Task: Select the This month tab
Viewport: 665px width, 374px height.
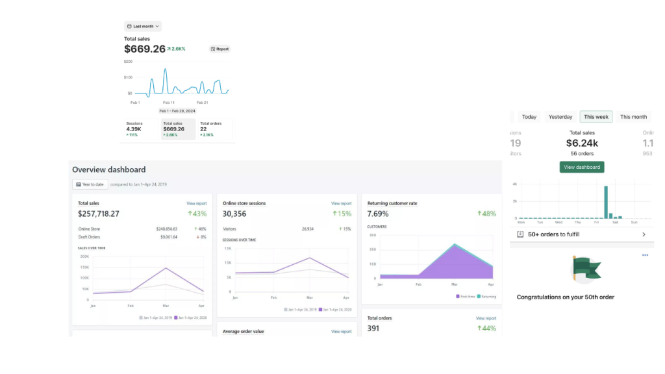Action: [633, 117]
